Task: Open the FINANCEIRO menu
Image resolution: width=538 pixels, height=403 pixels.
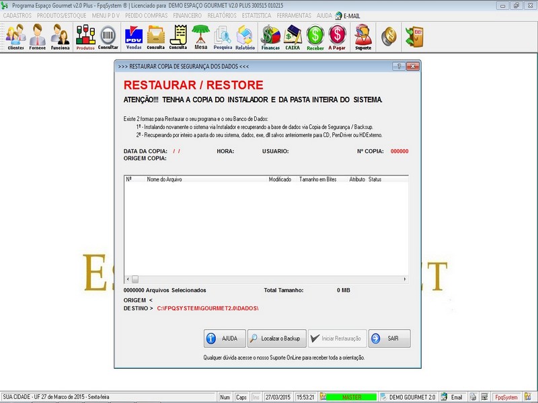Action: 188,15
